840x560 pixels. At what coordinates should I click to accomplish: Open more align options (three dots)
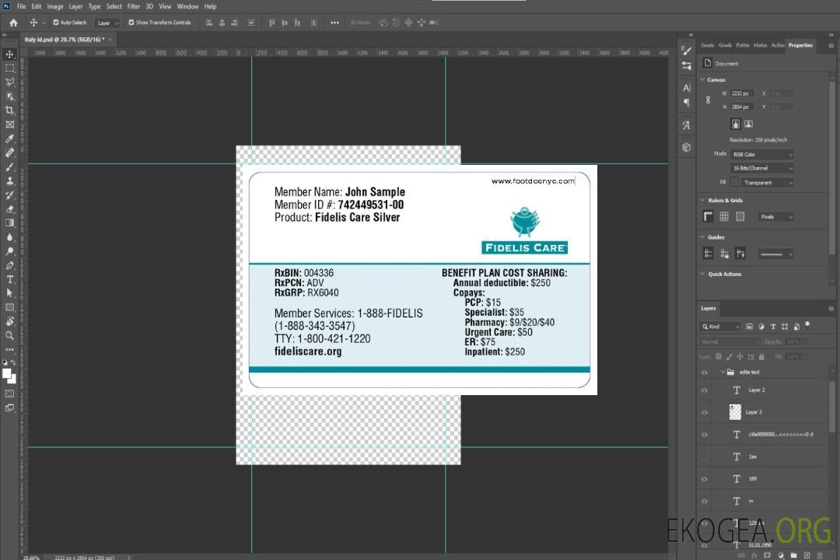tap(334, 23)
